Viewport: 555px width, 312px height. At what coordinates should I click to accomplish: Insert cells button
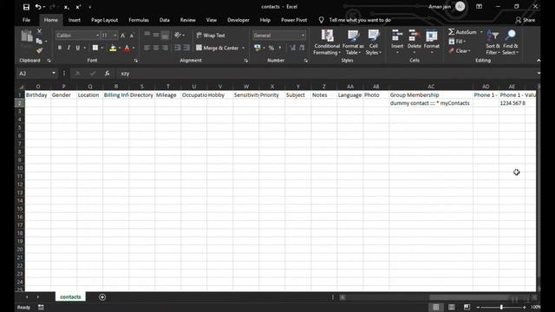(397, 42)
